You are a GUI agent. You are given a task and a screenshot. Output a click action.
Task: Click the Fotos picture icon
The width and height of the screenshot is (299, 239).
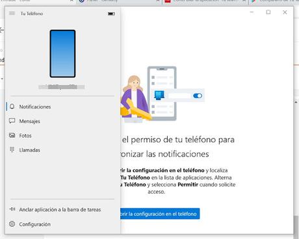tap(12, 135)
